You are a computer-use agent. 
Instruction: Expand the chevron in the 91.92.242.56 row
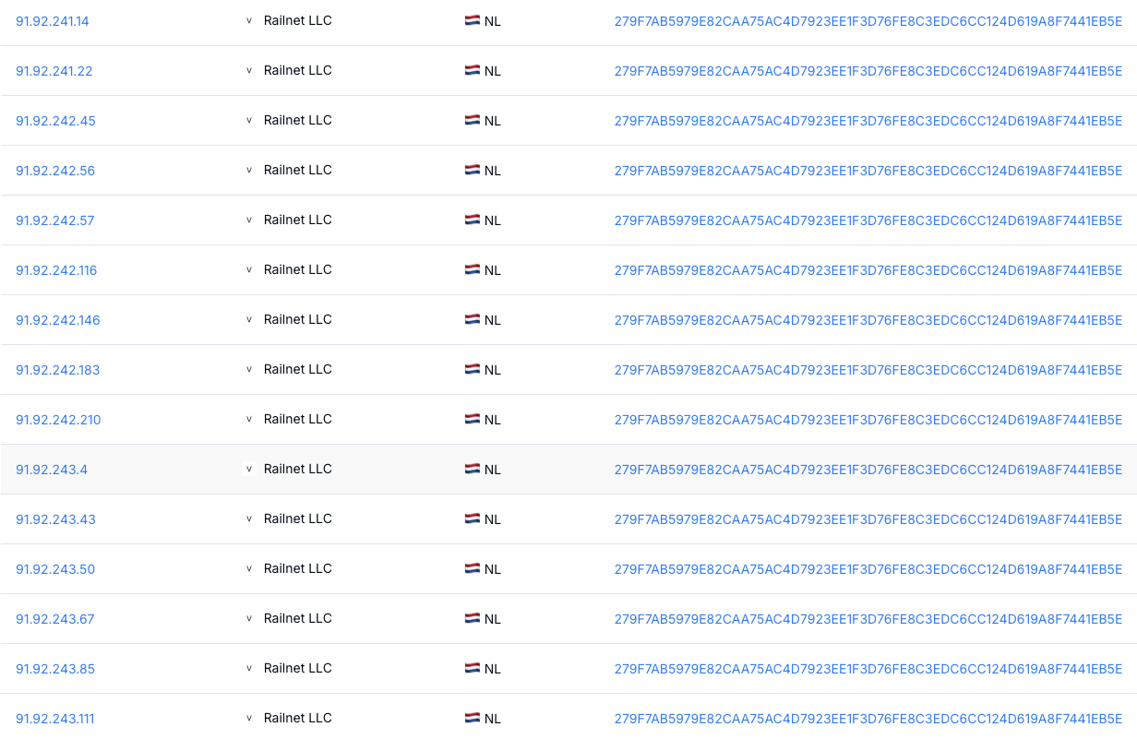point(248,171)
